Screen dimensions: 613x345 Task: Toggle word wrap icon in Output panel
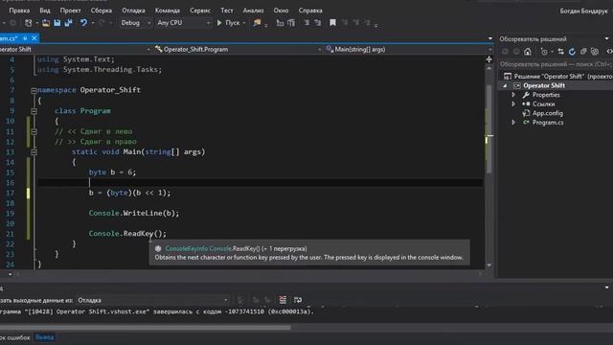pyautogui.click(x=298, y=300)
